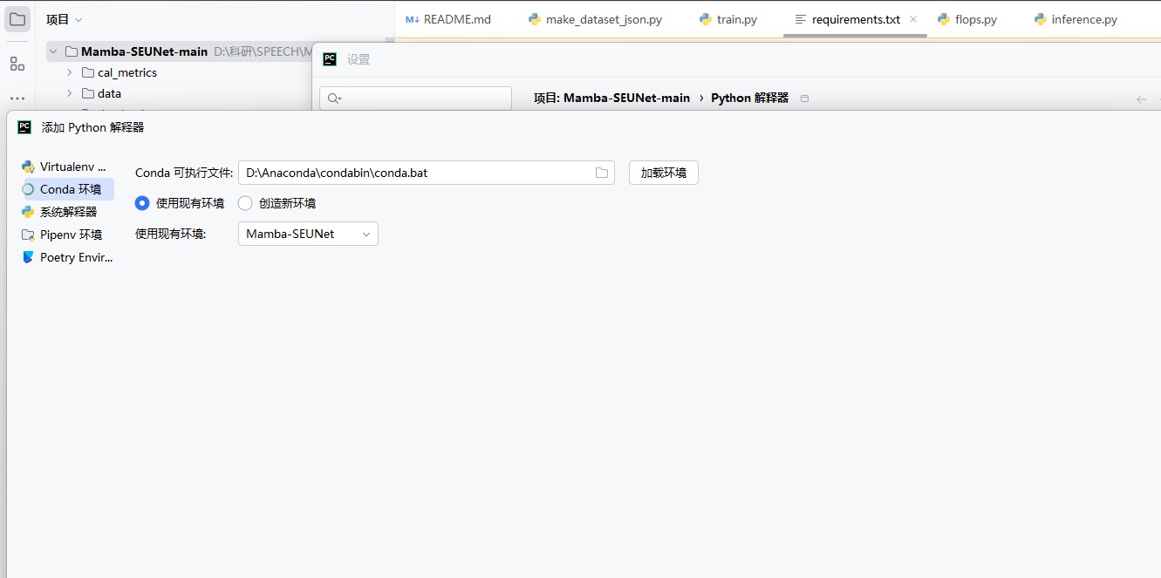Open the Structure tool window icon
Viewport: 1161px width, 578px height.
click(x=17, y=64)
